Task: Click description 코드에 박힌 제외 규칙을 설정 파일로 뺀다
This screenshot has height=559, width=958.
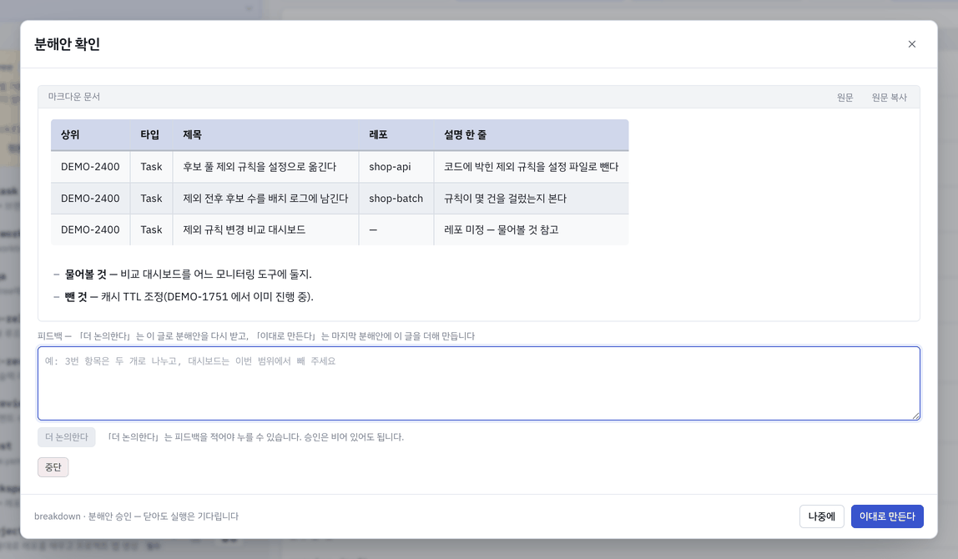Action: coord(531,167)
